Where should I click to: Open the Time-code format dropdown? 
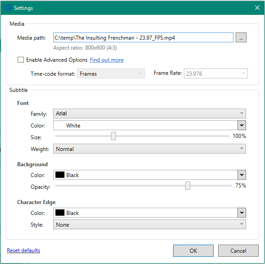tap(111, 73)
